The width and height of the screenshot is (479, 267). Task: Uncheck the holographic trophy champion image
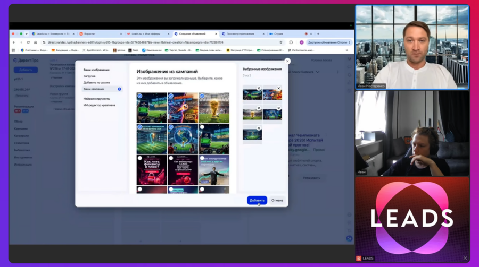click(x=140, y=127)
